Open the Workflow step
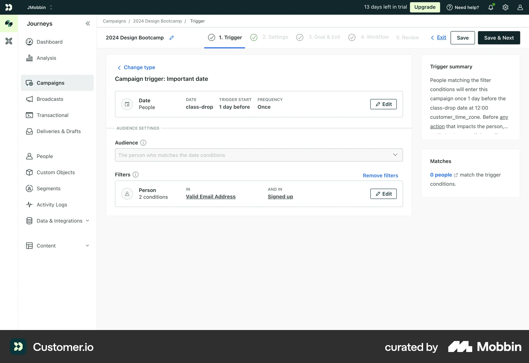The height and width of the screenshot is (363, 529). [375, 37]
